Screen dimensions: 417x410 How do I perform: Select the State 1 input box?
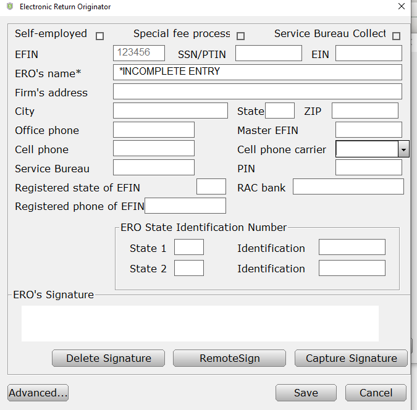tap(188, 248)
